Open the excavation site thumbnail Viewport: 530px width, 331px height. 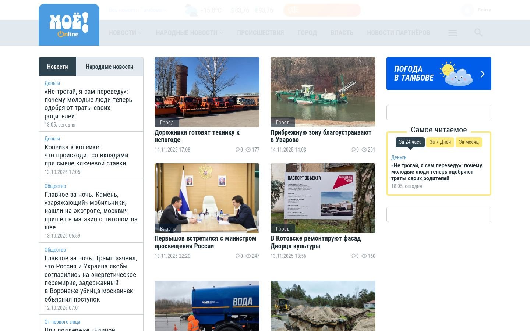click(323, 306)
